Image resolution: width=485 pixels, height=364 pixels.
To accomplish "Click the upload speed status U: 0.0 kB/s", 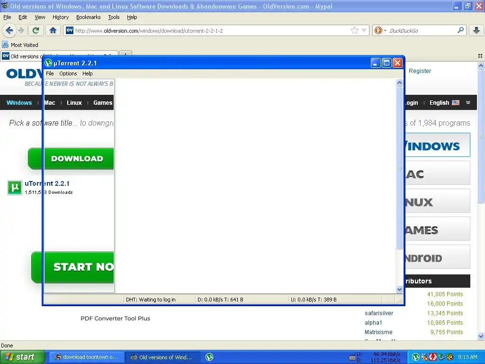I will 314,300.
